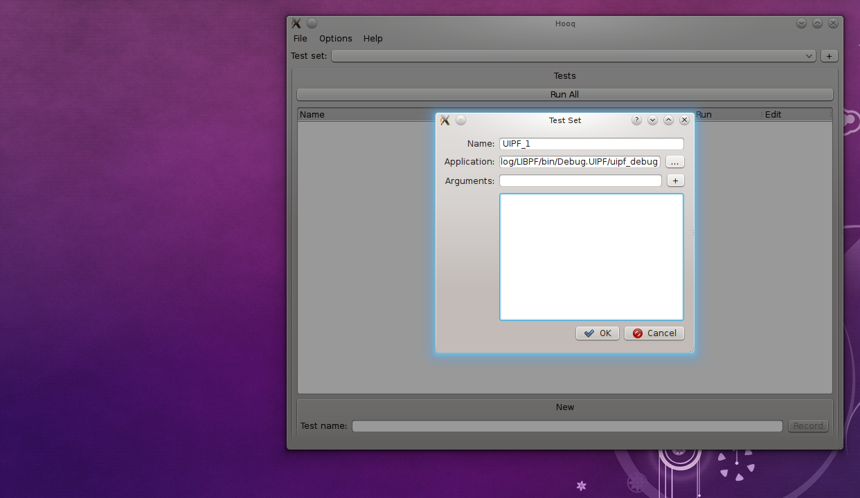860x498 pixels.
Task: Minimize the Test Set dialog
Action: [652, 120]
